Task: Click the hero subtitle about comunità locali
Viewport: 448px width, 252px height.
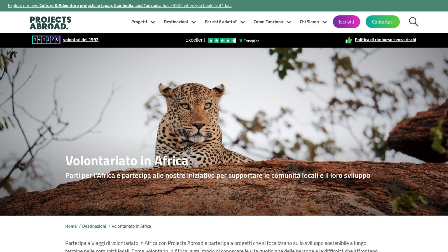Action: (218, 176)
